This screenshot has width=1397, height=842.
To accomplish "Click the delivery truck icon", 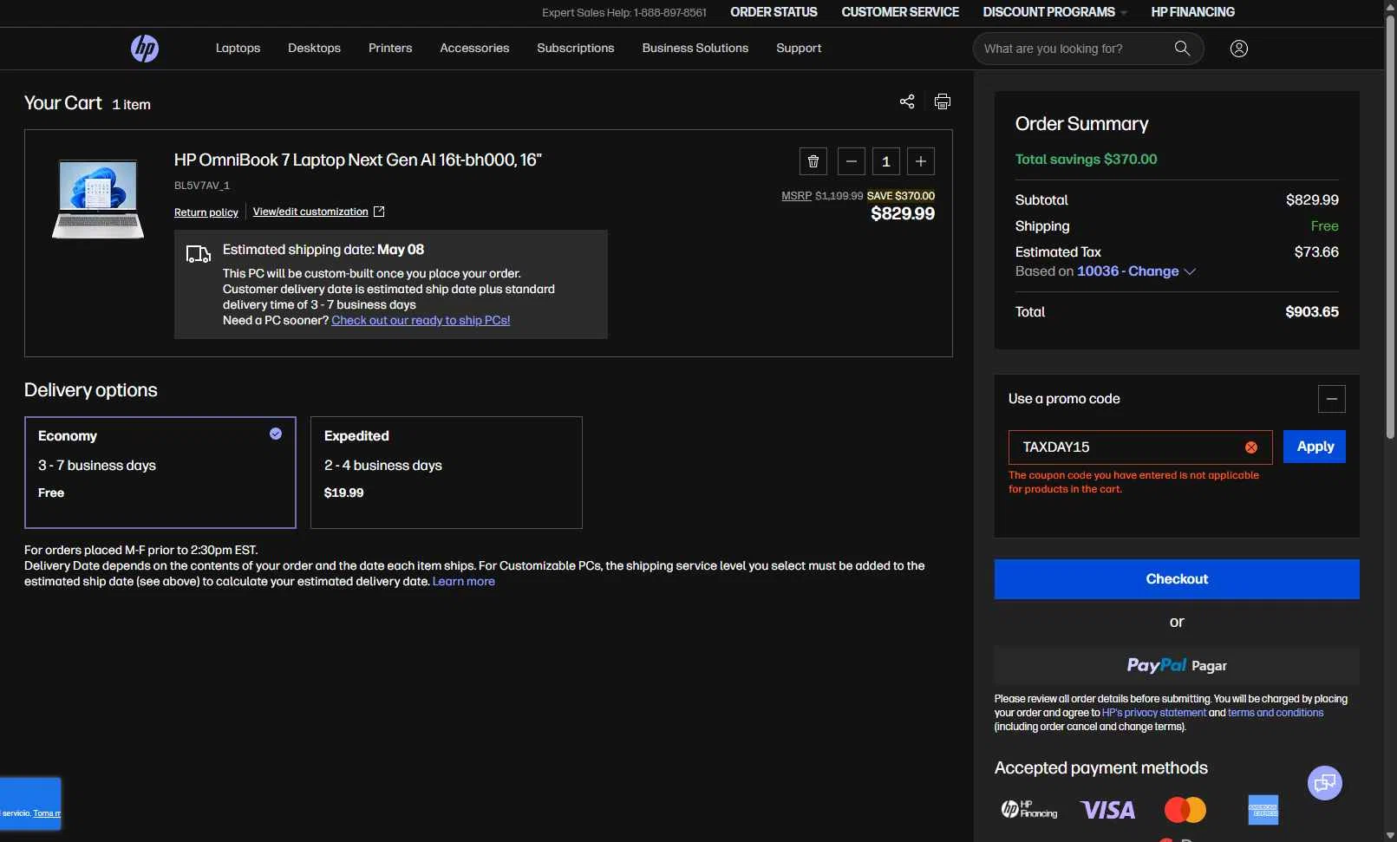I will point(199,254).
